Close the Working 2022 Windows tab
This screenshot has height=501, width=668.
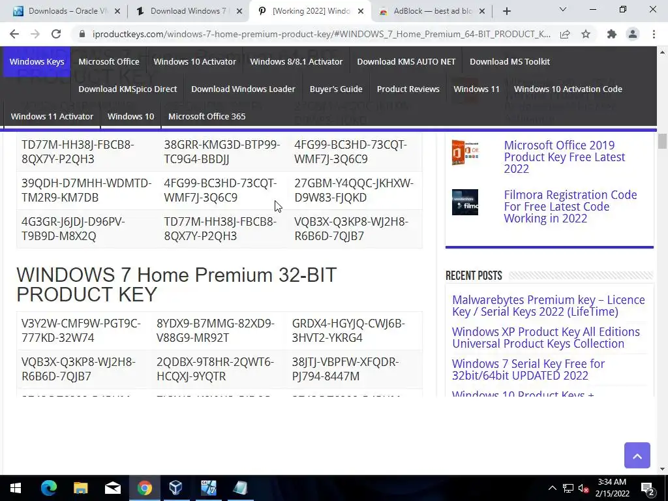click(360, 11)
